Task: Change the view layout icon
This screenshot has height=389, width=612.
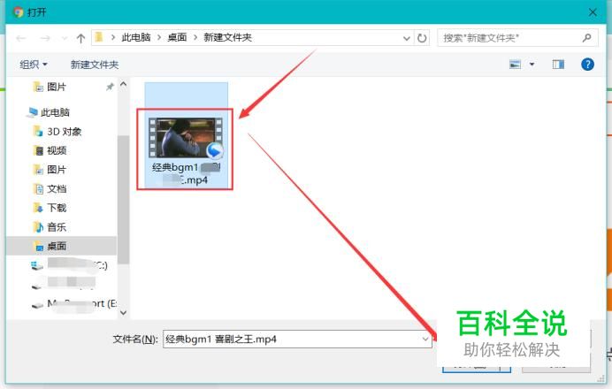Action: (x=516, y=65)
